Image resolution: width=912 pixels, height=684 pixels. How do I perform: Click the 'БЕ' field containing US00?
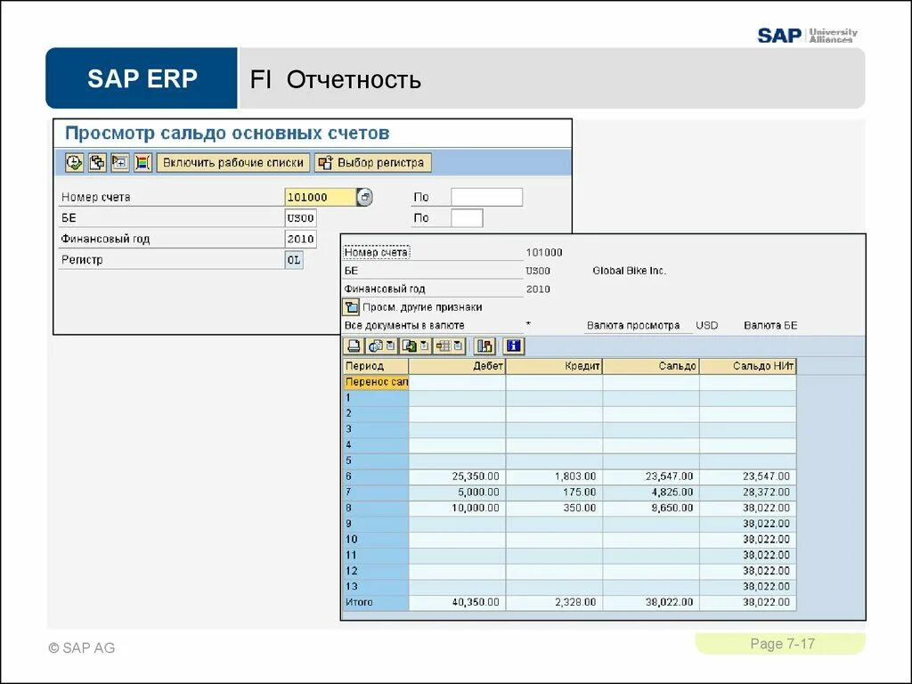pos(301,218)
